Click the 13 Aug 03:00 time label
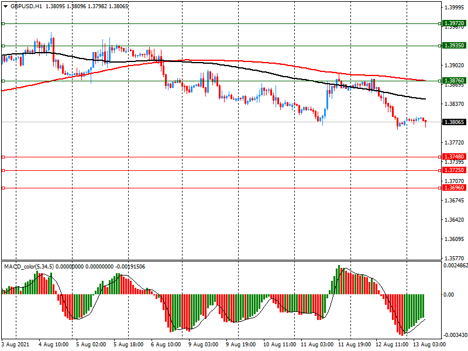Image resolution: width=468 pixels, height=351 pixels. point(429,345)
